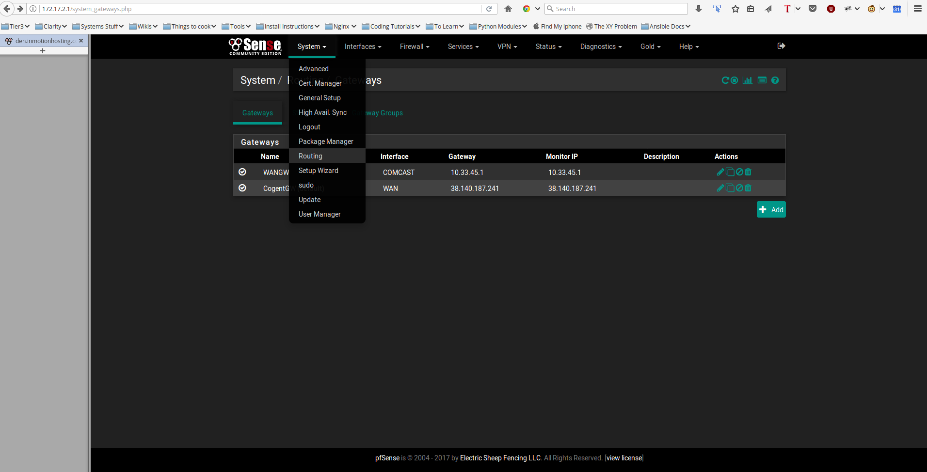Open the help icon in page header
Viewport: 927px width, 472px height.
pos(775,80)
